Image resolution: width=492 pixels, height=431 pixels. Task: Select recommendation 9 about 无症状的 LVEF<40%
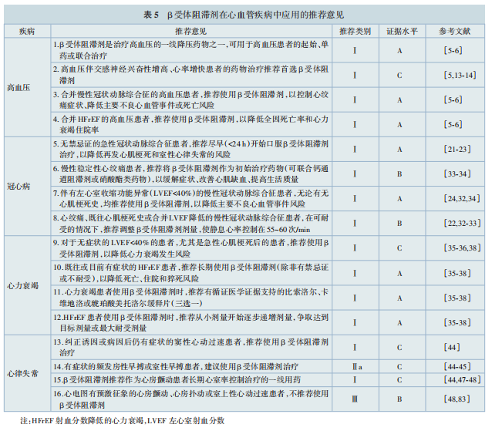[190, 248]
